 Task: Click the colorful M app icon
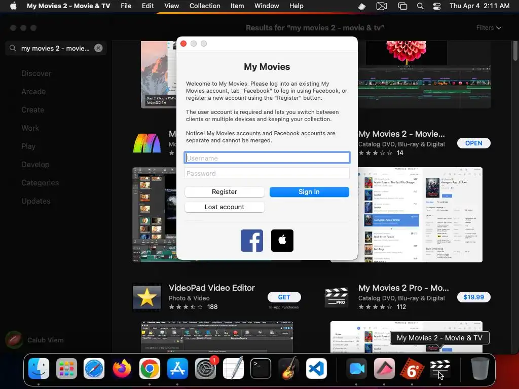146,143
